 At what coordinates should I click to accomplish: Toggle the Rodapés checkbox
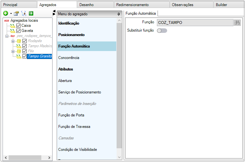(x=25, y=41)
